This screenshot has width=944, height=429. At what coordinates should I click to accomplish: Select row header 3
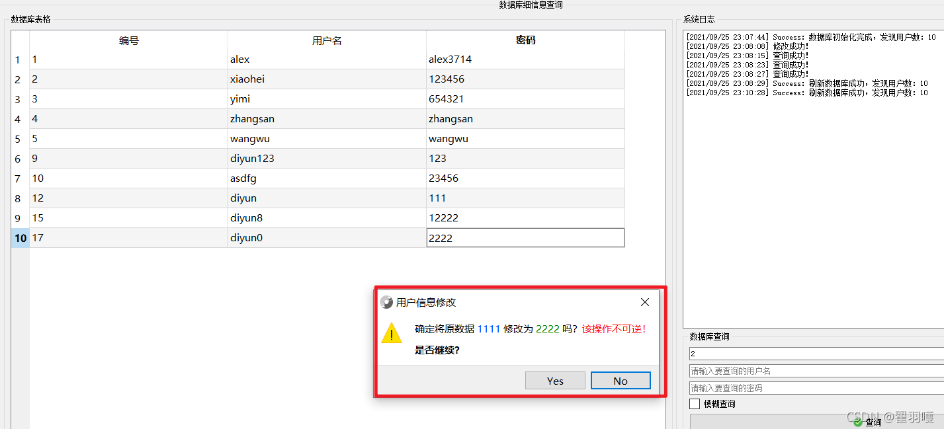coord(20,99)
